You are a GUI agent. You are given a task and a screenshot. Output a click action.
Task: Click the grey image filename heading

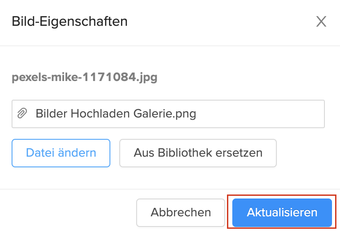(85, 78)
